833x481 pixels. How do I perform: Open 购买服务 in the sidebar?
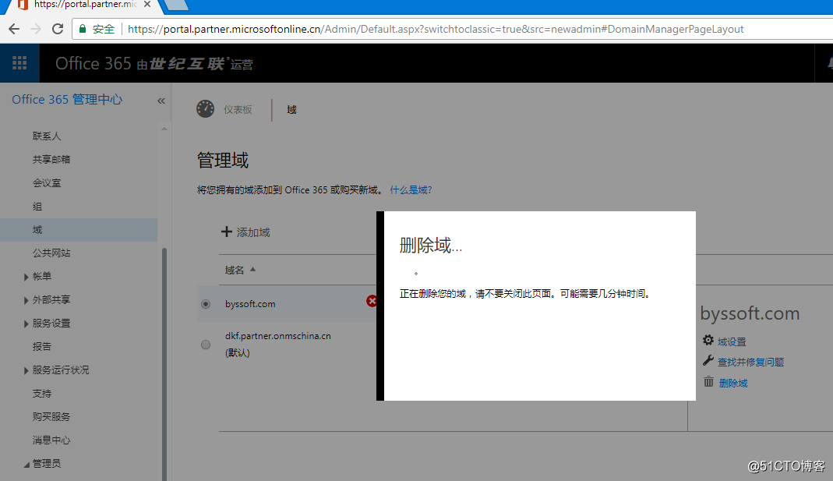coord(51,417)
